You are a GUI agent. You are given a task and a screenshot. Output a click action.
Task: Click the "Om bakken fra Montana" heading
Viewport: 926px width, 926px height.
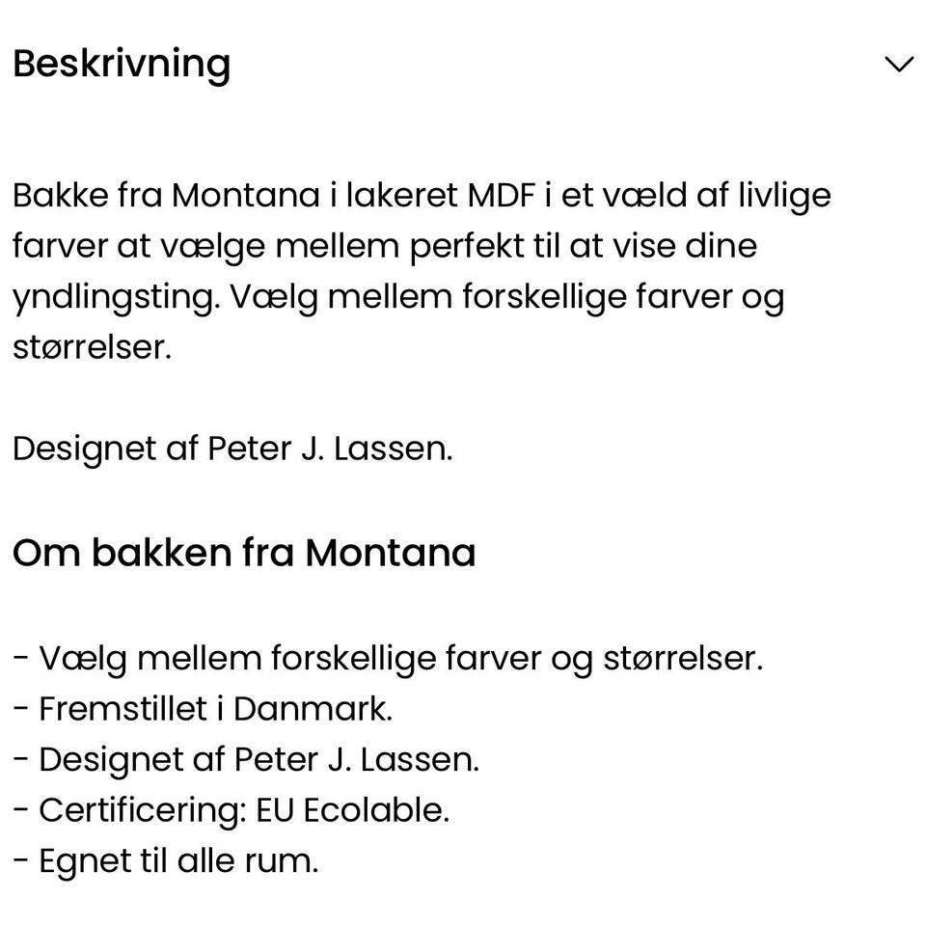click(x=244, y=554)
